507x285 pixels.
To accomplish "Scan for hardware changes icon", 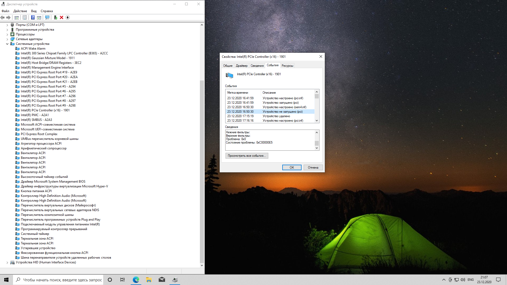I will pyautogui.click(x=47, y=17).
